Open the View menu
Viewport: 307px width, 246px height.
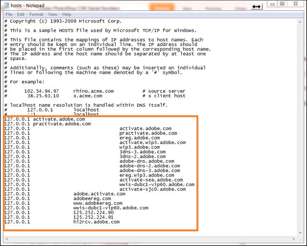click(x=53, y=15)
